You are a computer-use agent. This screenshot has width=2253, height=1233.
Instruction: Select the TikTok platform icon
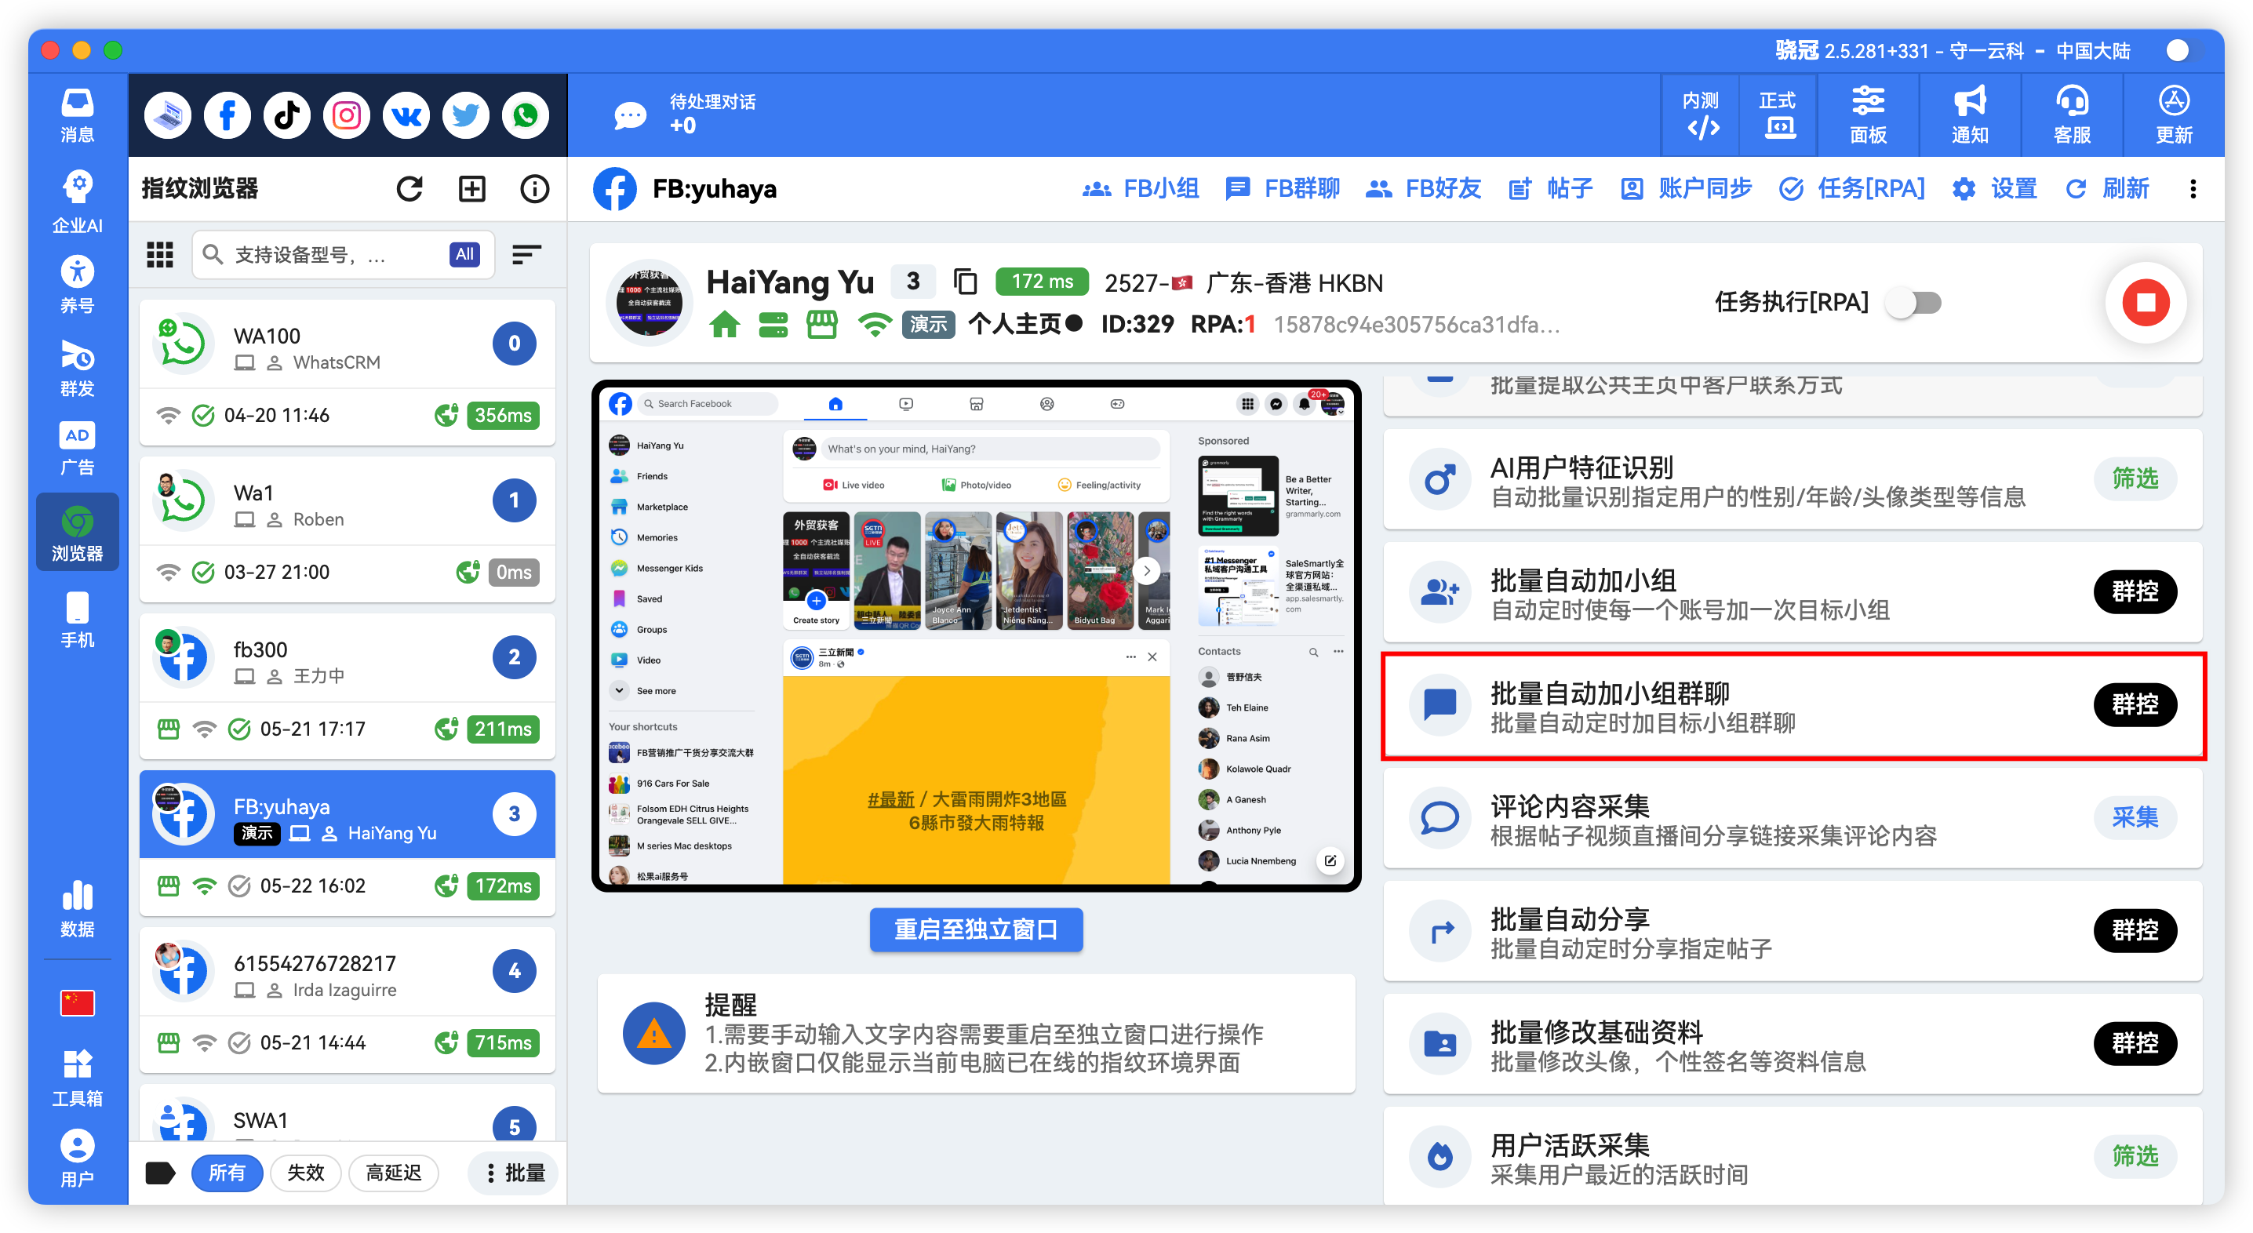tap(286, 115)
